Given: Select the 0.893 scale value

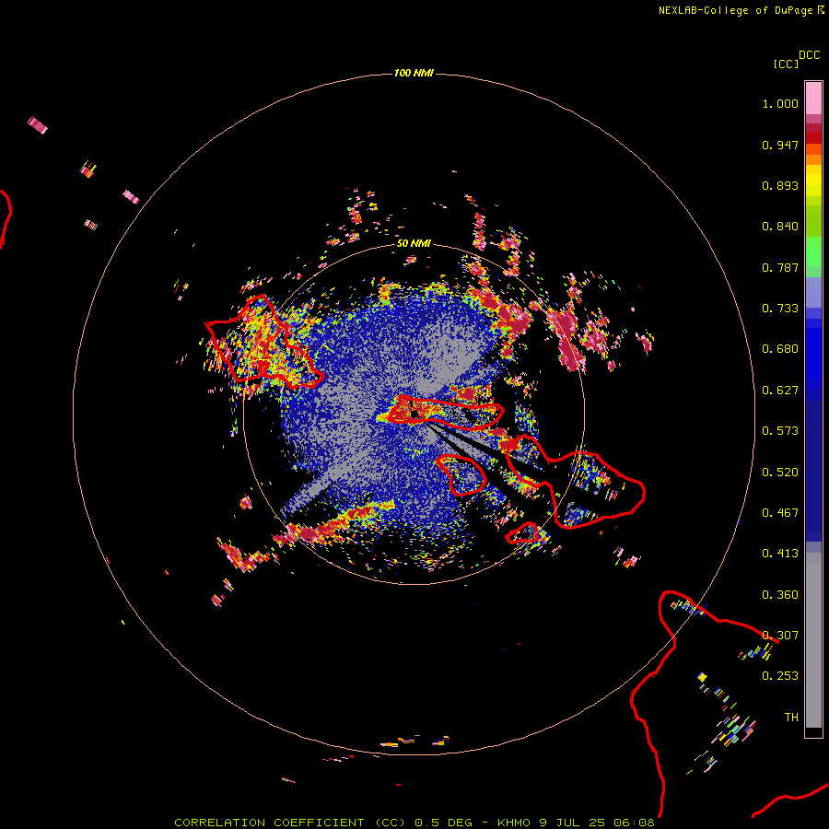Looking at the screenshot, I should [x=780, y=185].
